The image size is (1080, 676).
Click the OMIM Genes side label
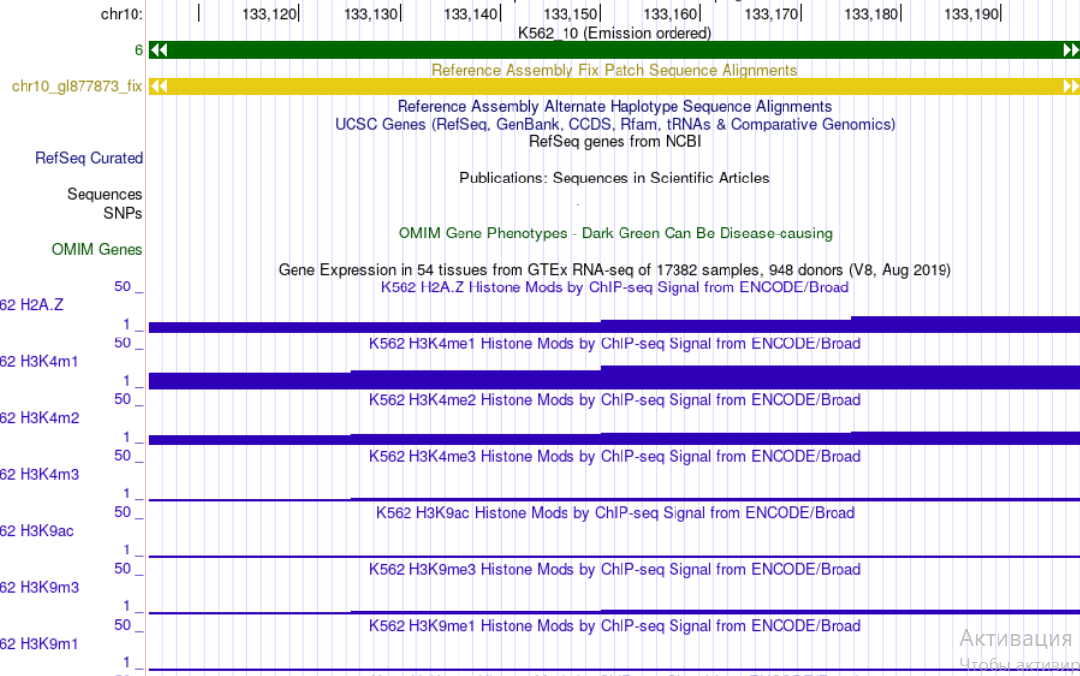pos(97,249)
